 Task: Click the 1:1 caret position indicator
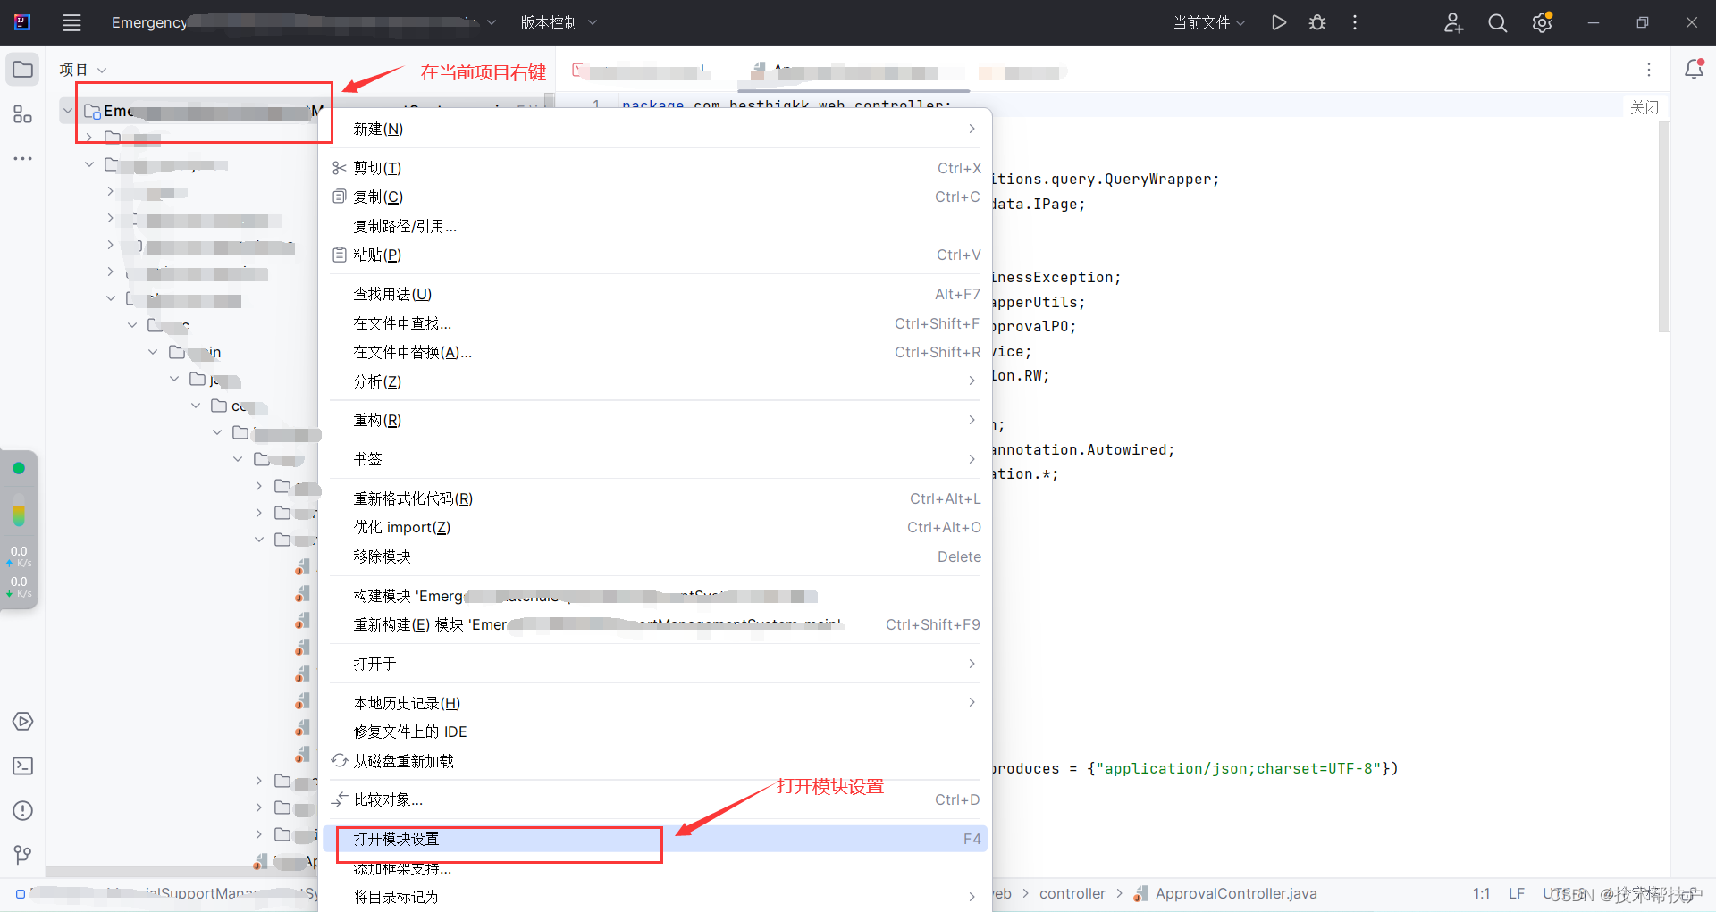[x=1482, y=893]
